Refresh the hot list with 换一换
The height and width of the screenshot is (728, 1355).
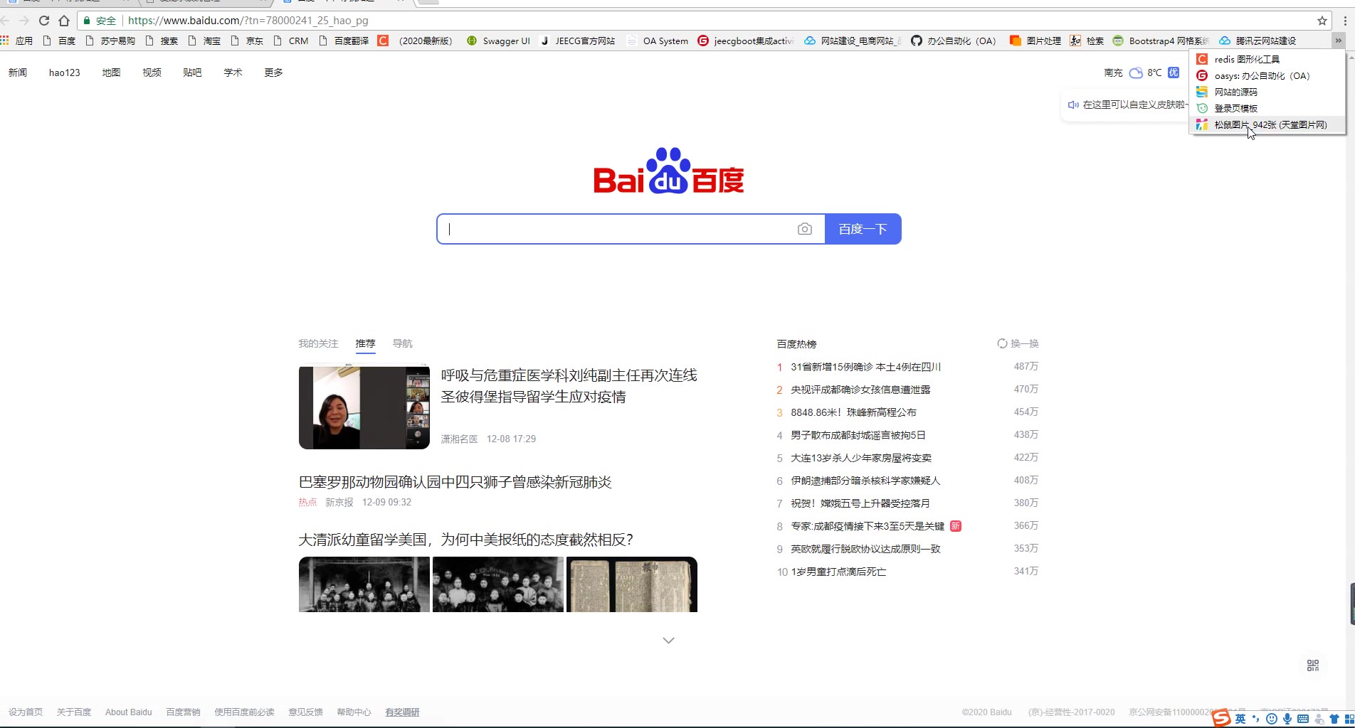(1018, 343)
